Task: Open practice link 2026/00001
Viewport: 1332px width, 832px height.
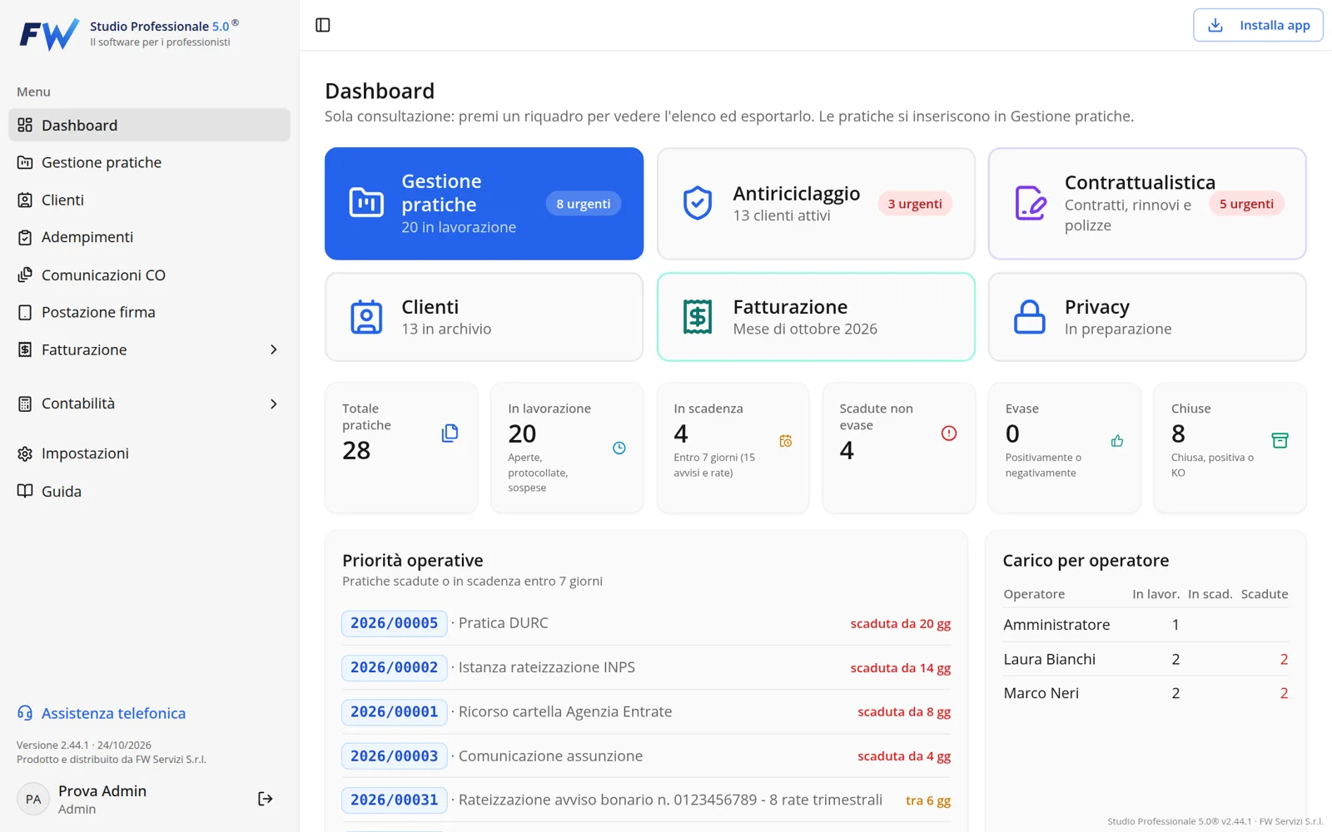Action: 394,711
